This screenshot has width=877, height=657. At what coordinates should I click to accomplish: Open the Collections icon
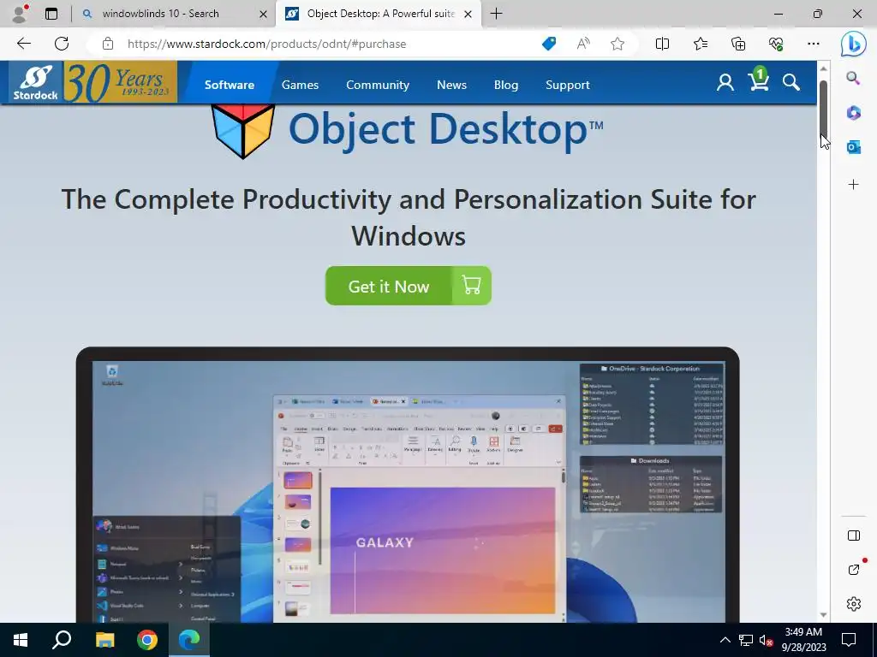click(x=738, y=44)
